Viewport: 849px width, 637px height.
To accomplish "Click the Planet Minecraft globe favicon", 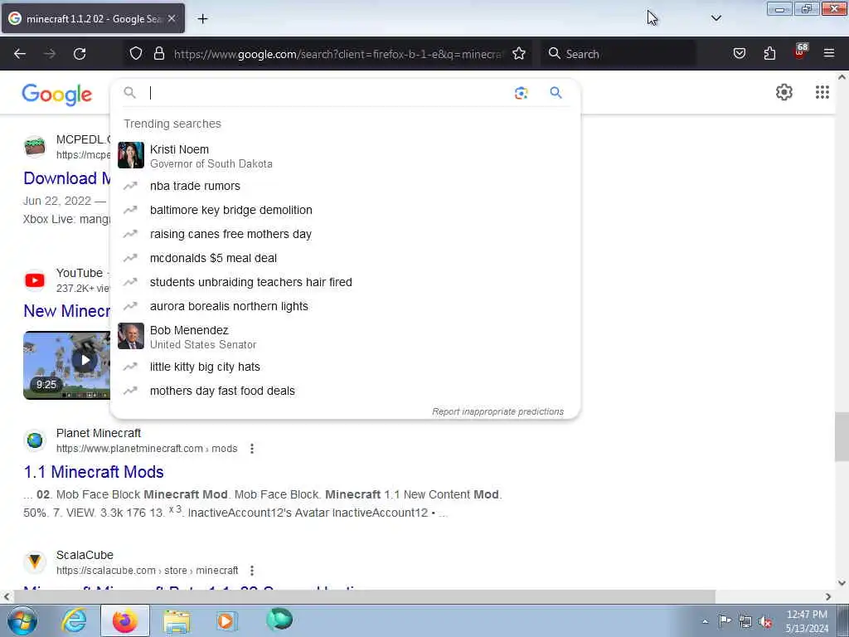I will coord(35,440).
